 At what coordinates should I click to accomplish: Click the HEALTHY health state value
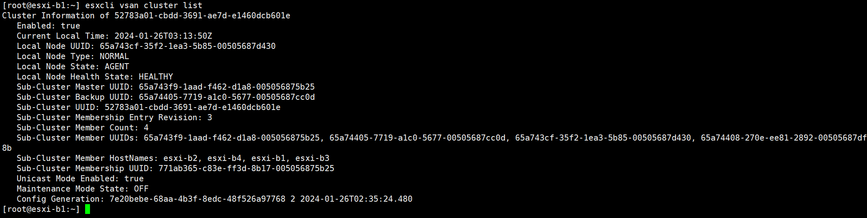click(156, 77)
